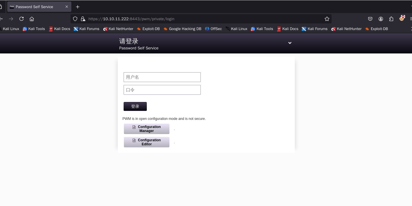Expand the header dropdown chevron
The height and width of the screenshot is (206, 412).
click(290, 43)
